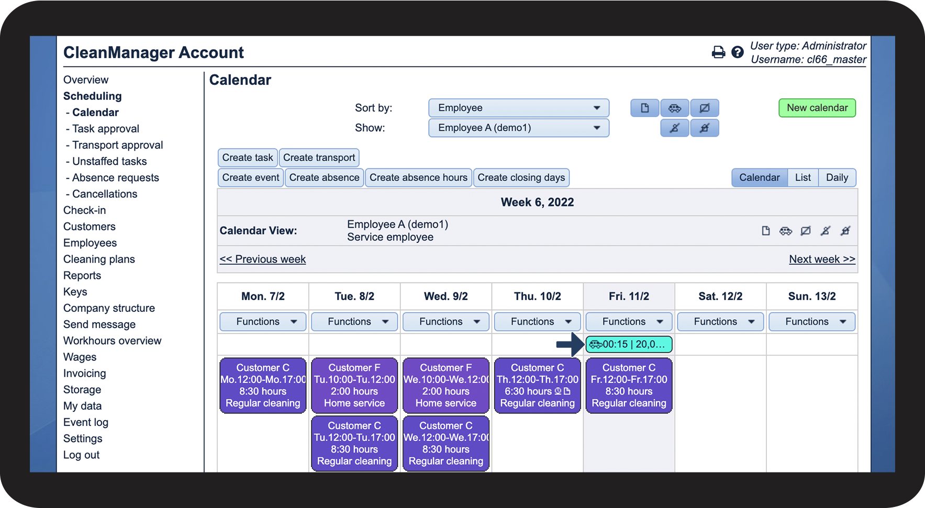925x508 pixels.
Task: Click the Create transport button
Action: pos(319,157)
